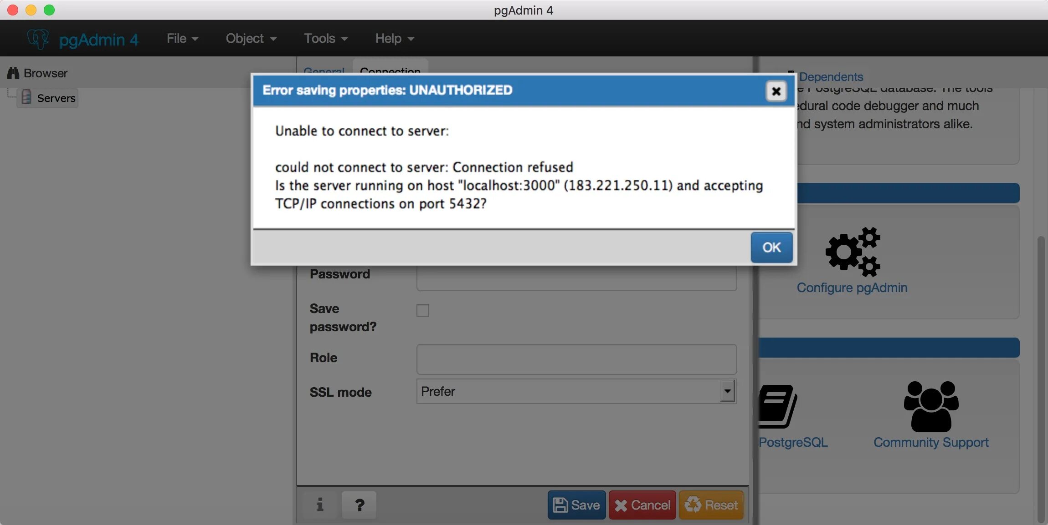This screenshot has width=1048, height=525.
Task: Click the Save button
Action: (x=576, y=505)
